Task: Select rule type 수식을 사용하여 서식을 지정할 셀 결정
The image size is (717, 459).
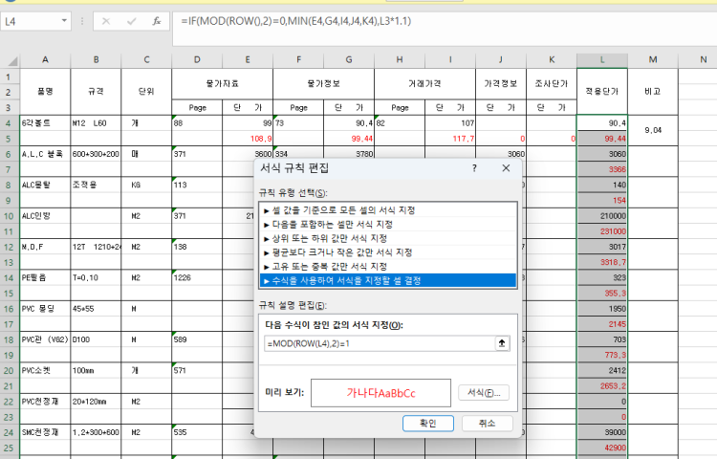Action: (x=388, y=280)
